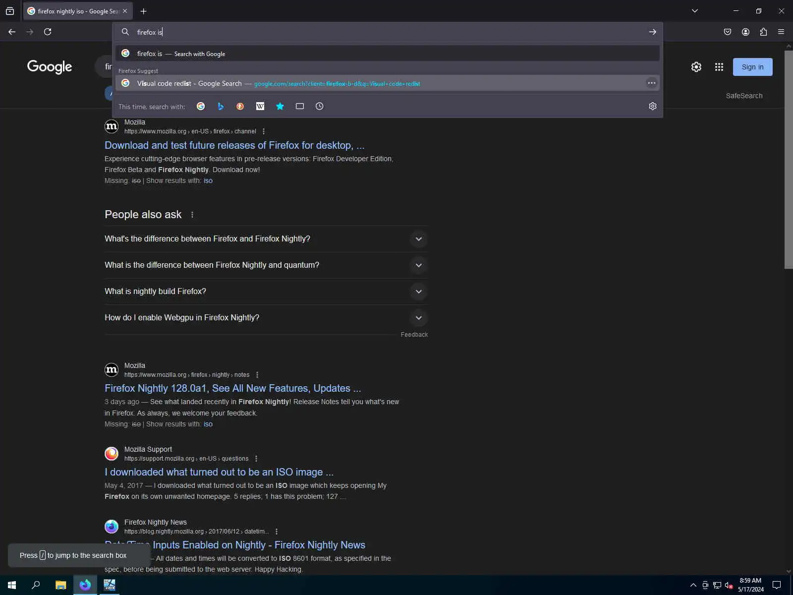Open more options for the mozilla.org channel result
Screen dimensions: 793x595
(264, 131)
